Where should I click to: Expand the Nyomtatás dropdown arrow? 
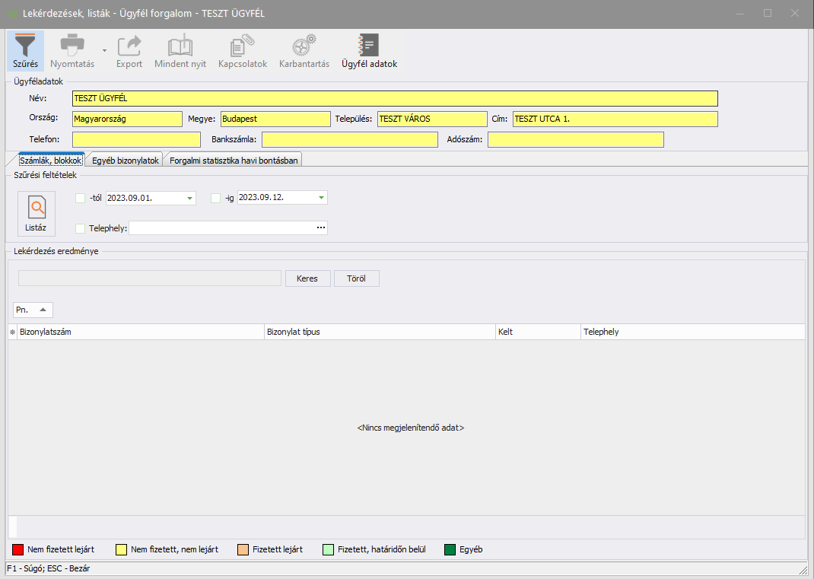click(x=104, y=50)
